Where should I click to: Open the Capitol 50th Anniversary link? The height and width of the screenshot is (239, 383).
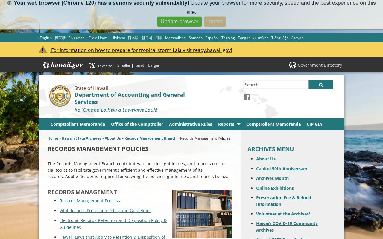click(282, 169)
